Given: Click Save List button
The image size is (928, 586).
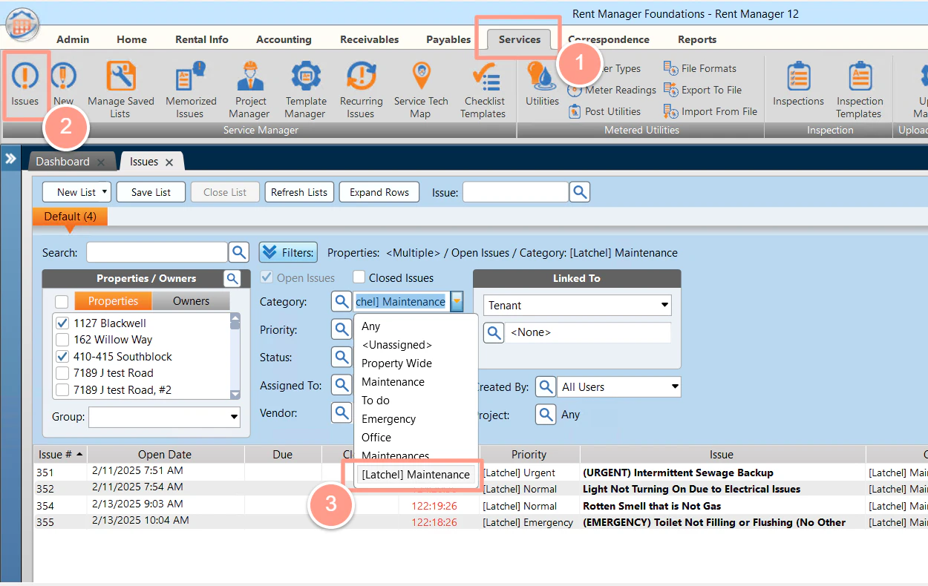Looking at the screenshot, I should click(x=151, y=192).
